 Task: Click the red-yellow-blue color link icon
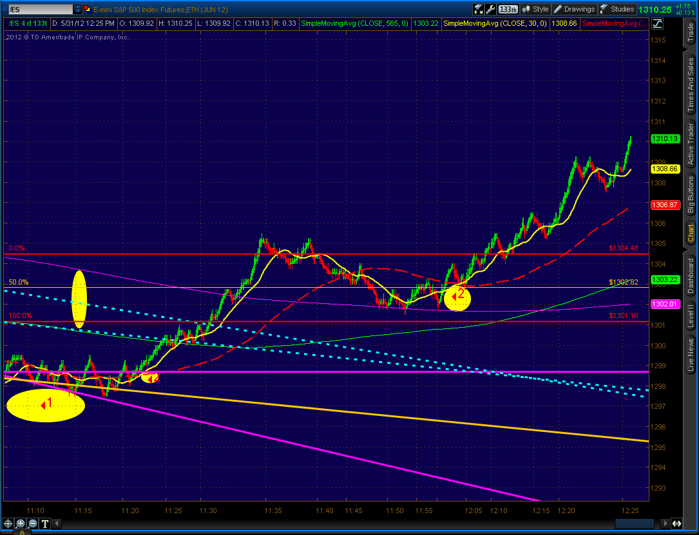88,9
